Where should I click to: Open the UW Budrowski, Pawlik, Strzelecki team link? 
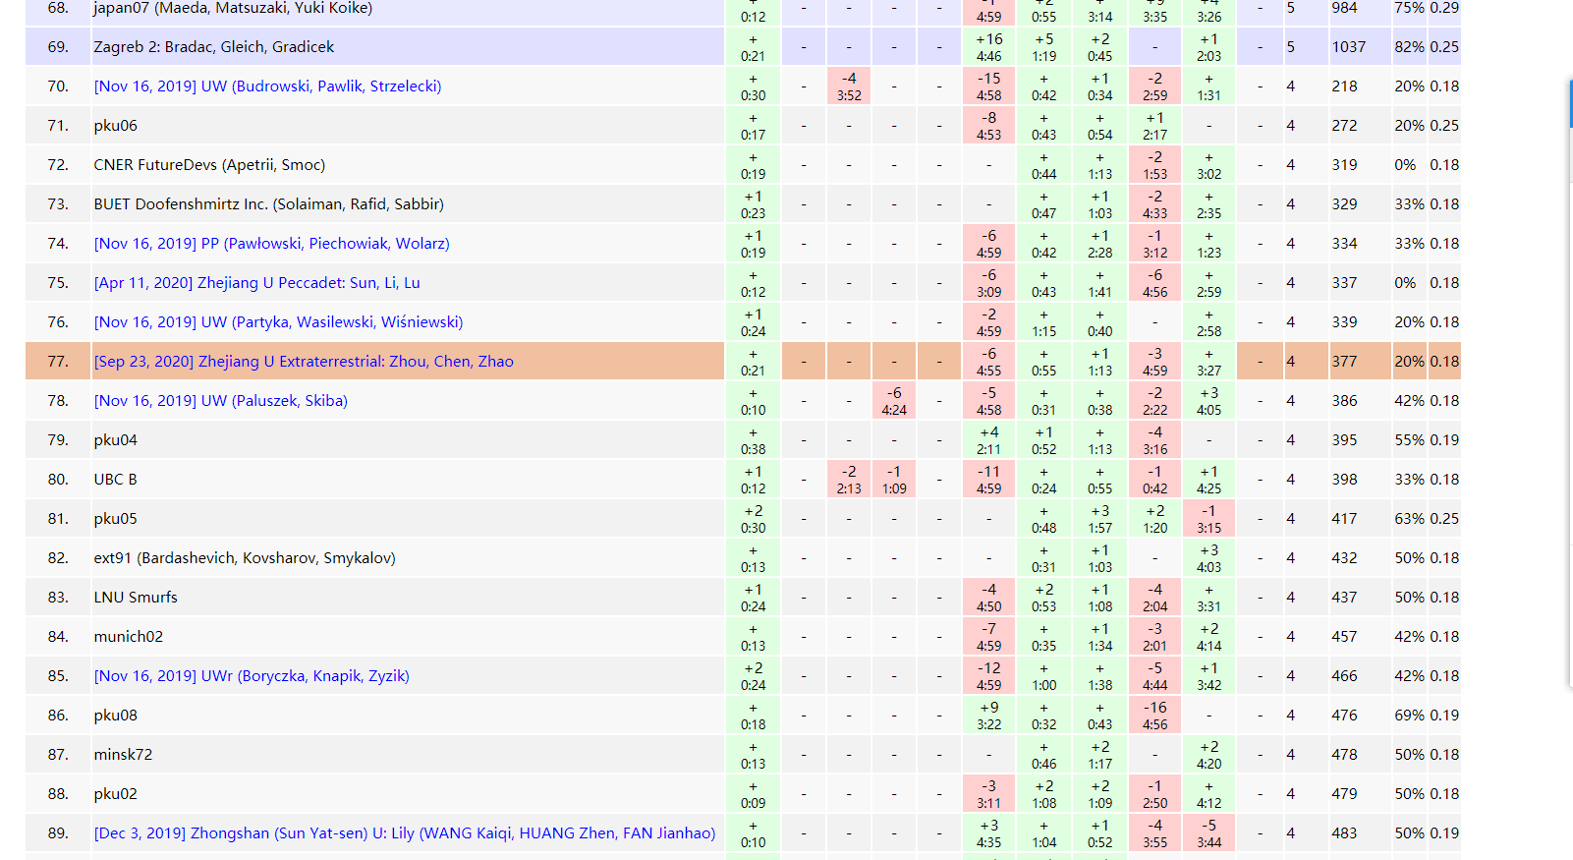point(267,86)
